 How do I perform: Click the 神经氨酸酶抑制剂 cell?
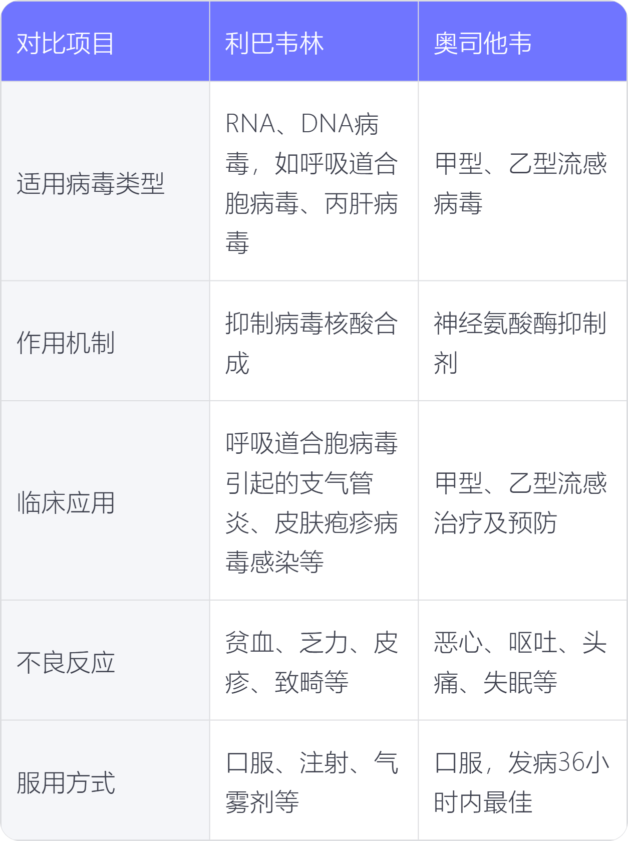[522, 341]
